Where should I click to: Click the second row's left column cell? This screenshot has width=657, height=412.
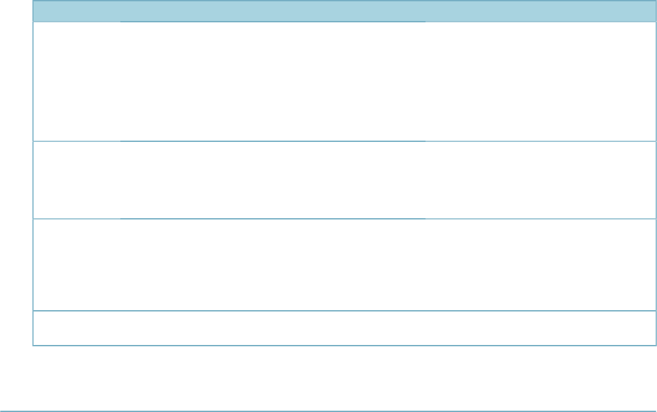point(77,180)
